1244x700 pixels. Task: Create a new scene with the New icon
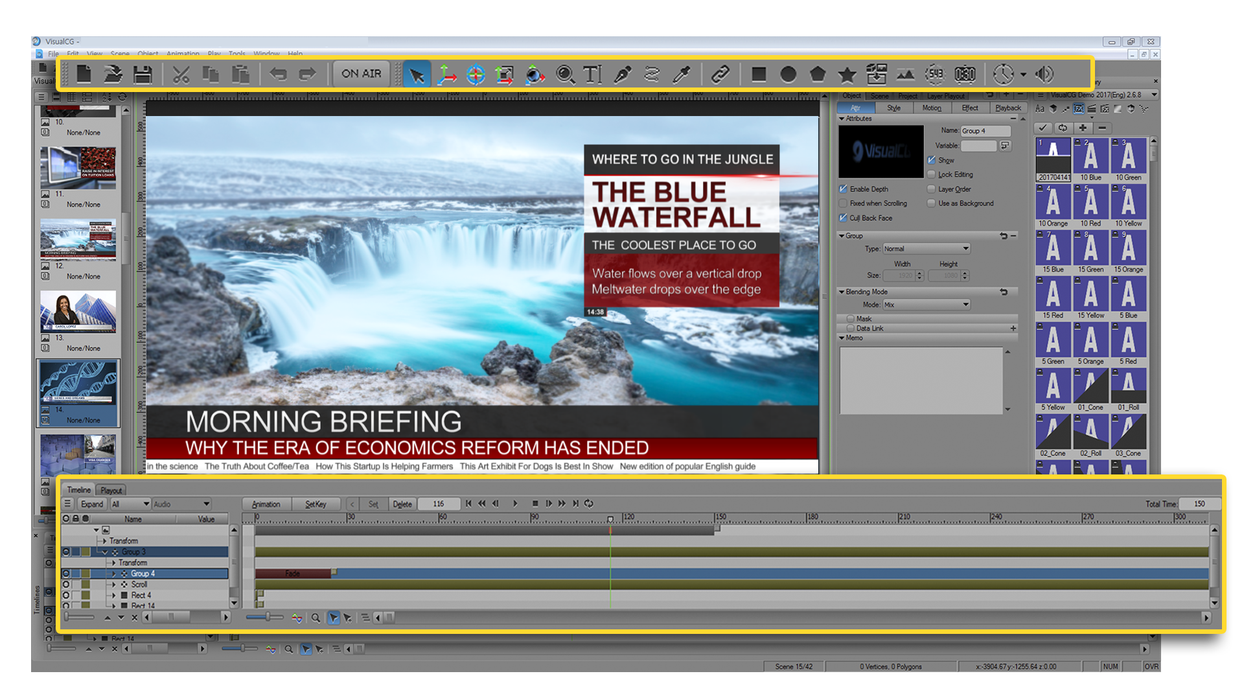coord(84,74)
